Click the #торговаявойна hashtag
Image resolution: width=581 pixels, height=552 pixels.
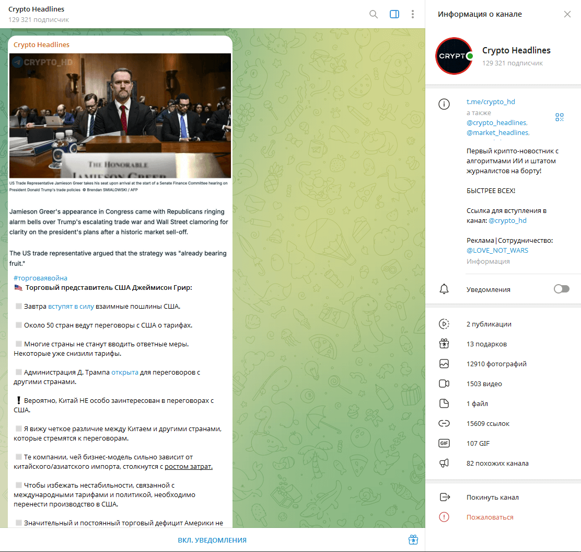pos(40,278)
